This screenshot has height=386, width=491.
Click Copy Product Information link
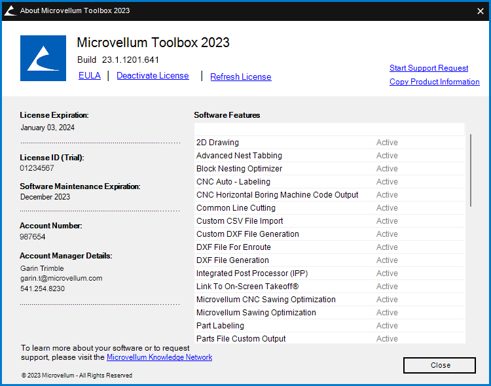point(434,82)
